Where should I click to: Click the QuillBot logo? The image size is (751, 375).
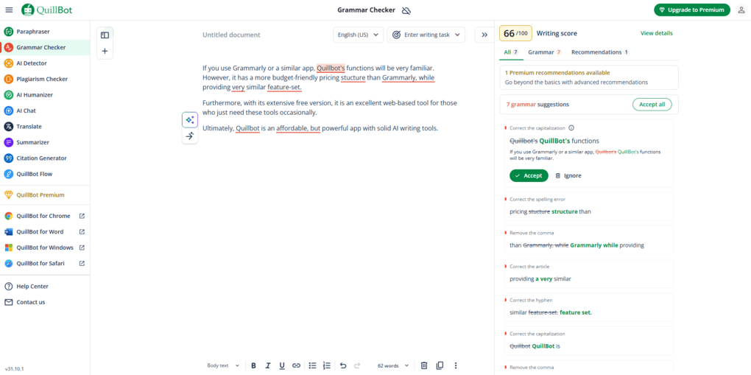pyautogui.click(x=47, y=10)
